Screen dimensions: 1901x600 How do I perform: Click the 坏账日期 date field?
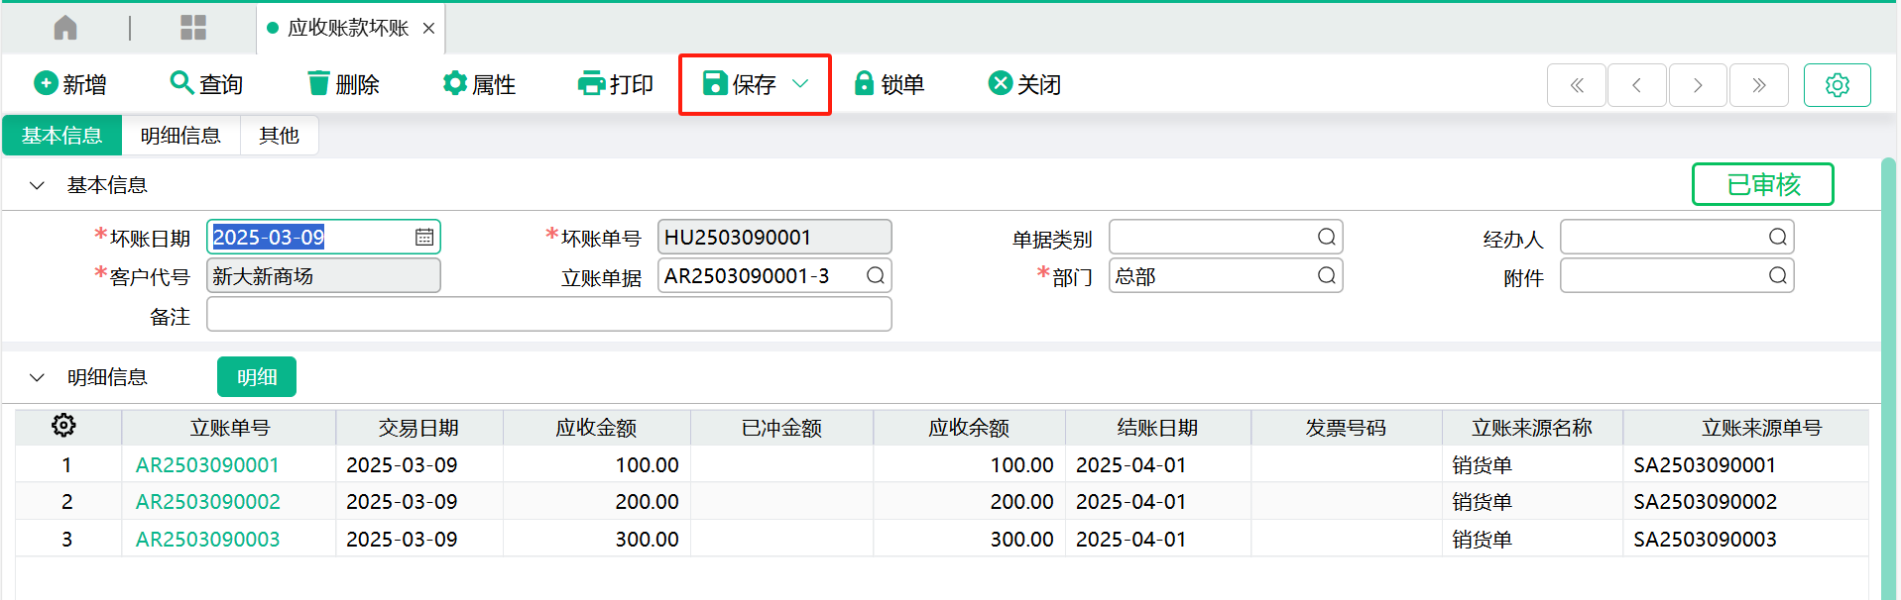click(x=323, y=237)
